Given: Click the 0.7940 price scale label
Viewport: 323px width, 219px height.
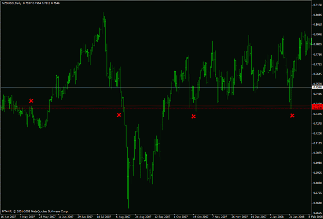Looking at the screenshot, I should pos(317,35).
